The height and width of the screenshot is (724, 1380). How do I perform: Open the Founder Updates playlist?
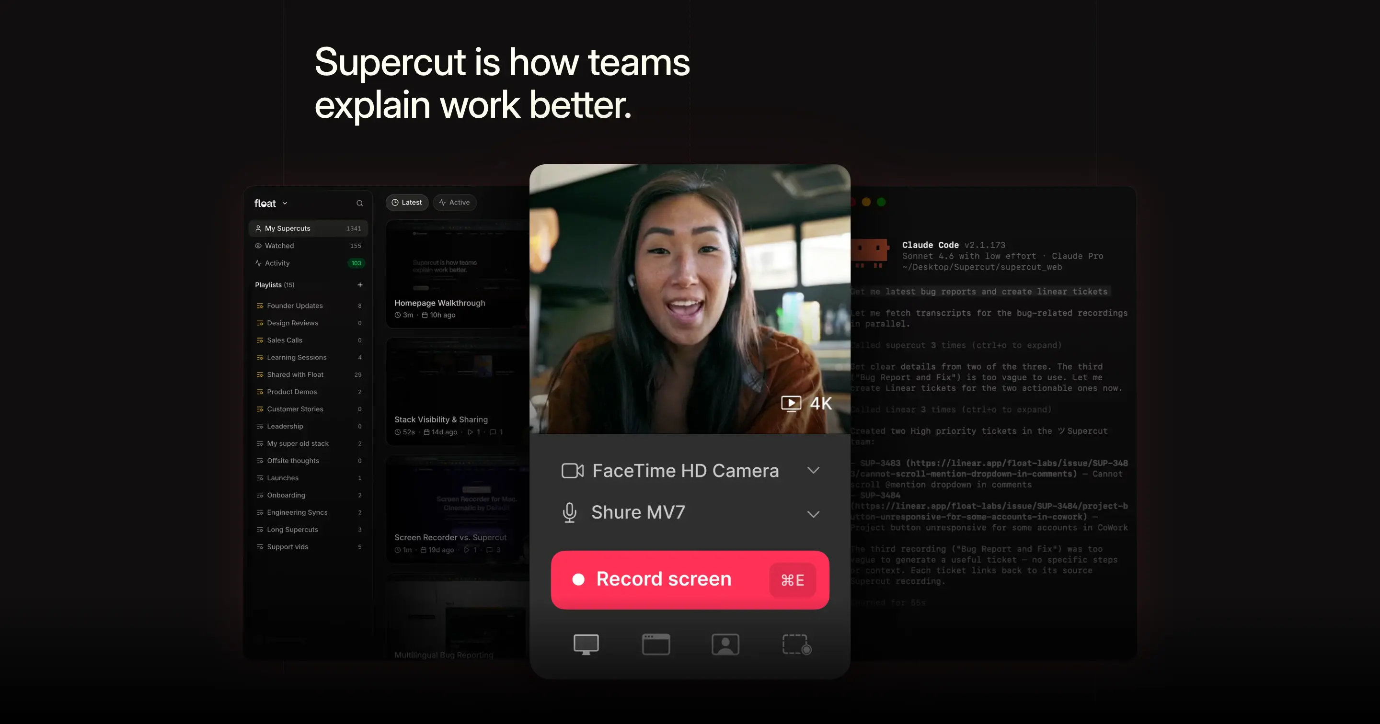coord(308,306)
